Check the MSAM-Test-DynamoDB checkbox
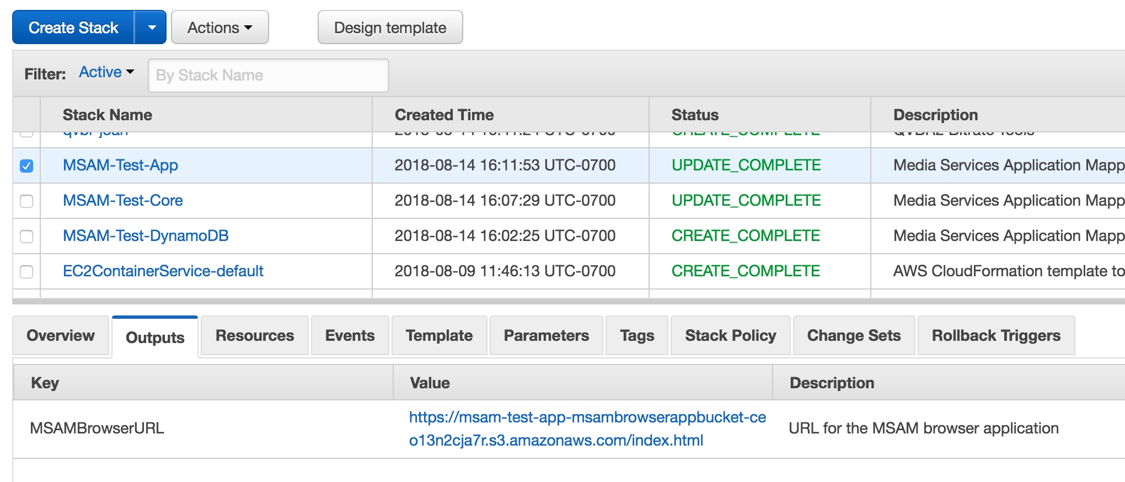Image resolution: width=1125 pixels, height=482 pixels. 26,236
